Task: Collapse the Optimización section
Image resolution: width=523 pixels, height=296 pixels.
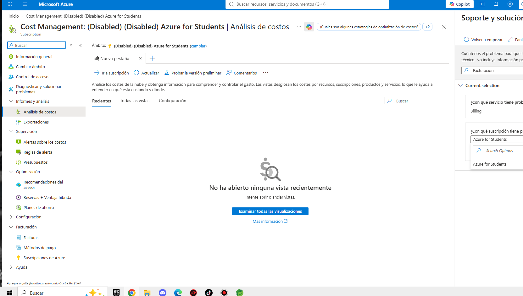Action: 11,172
